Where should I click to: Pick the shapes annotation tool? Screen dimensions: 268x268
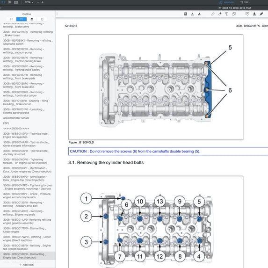234,14
